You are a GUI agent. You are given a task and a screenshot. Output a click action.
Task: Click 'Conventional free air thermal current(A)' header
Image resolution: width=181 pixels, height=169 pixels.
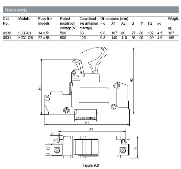pos(88,23)
